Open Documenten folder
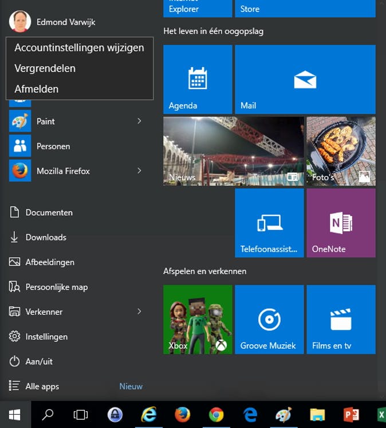 click(x=41, y=212)
